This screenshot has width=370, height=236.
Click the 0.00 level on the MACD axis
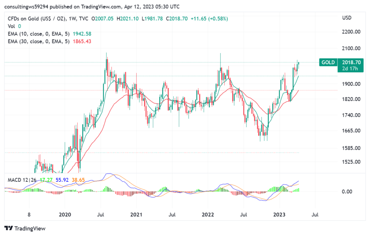pyautogui.click(x=347, y=192)
